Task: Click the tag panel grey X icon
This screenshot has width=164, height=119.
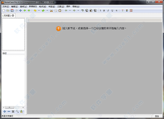Action: pyautogui.click(x=13, y=111)
